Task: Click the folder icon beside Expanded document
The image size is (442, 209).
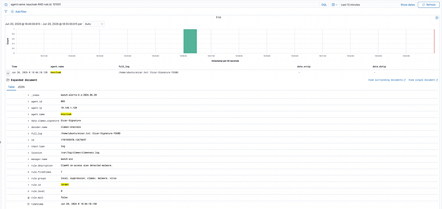Action: [x=8, y=80]
